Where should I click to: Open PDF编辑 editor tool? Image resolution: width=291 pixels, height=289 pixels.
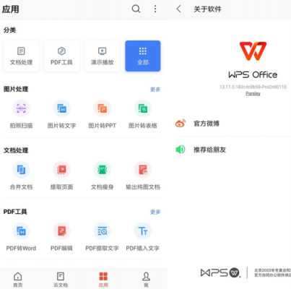pyautogui.click(x=61, y=237)
